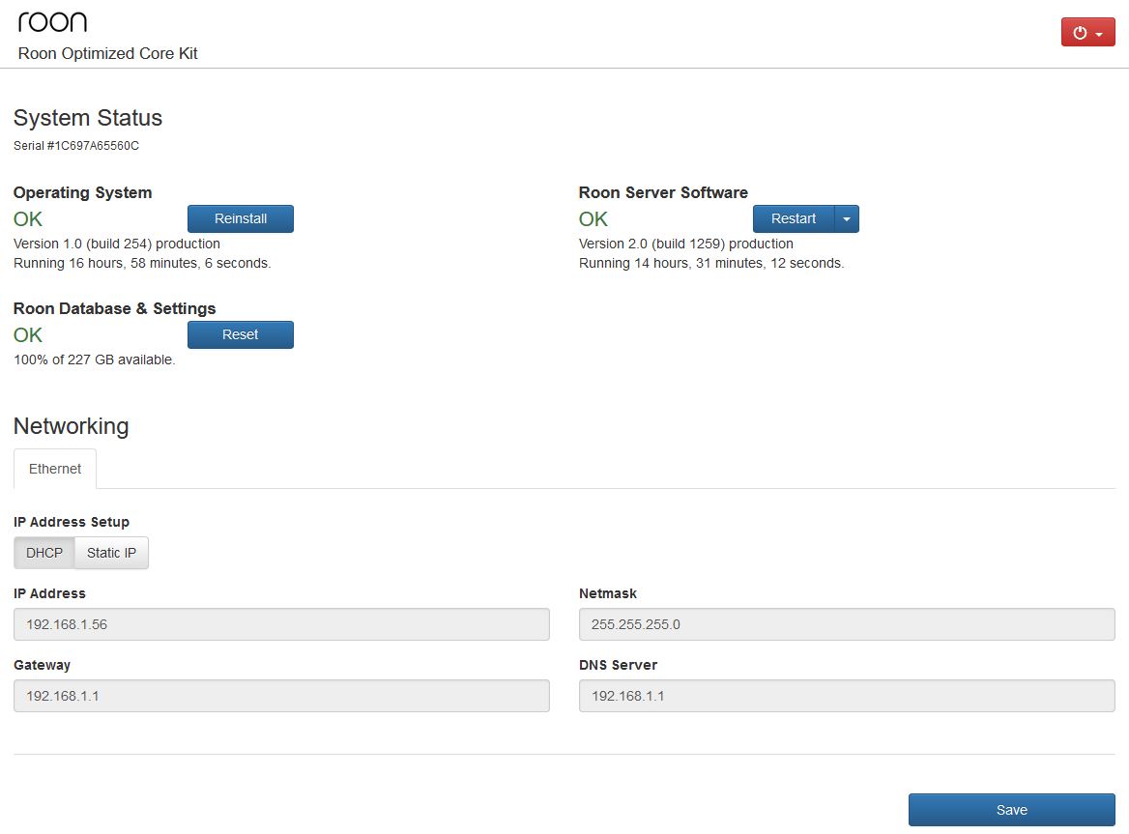Click the Roon Server version build text

pyautogui.click(x=685, y=244)
